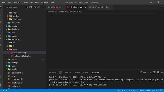Change indentation via Spaces: 4
This screenshot has height=92, width=164.
coord(133,90)
